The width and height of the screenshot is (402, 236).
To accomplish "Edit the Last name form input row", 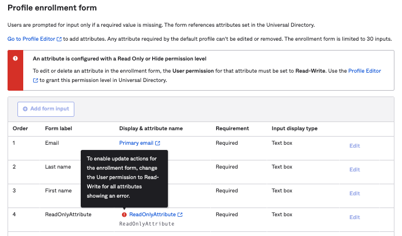I will (354, 170).
